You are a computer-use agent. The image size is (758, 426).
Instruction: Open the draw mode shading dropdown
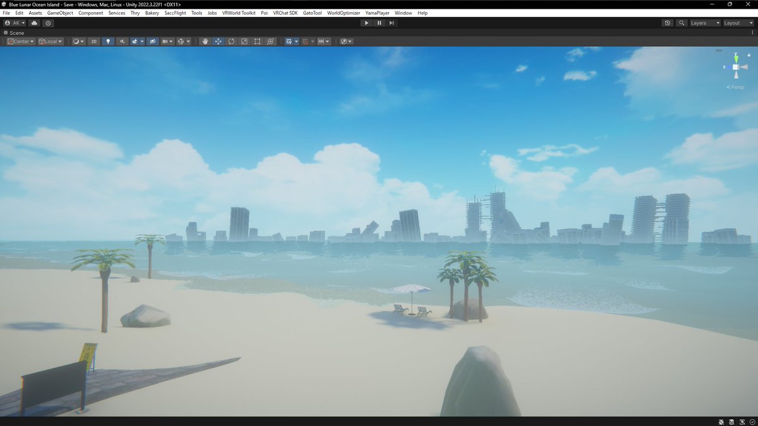(x=78, y=42)
